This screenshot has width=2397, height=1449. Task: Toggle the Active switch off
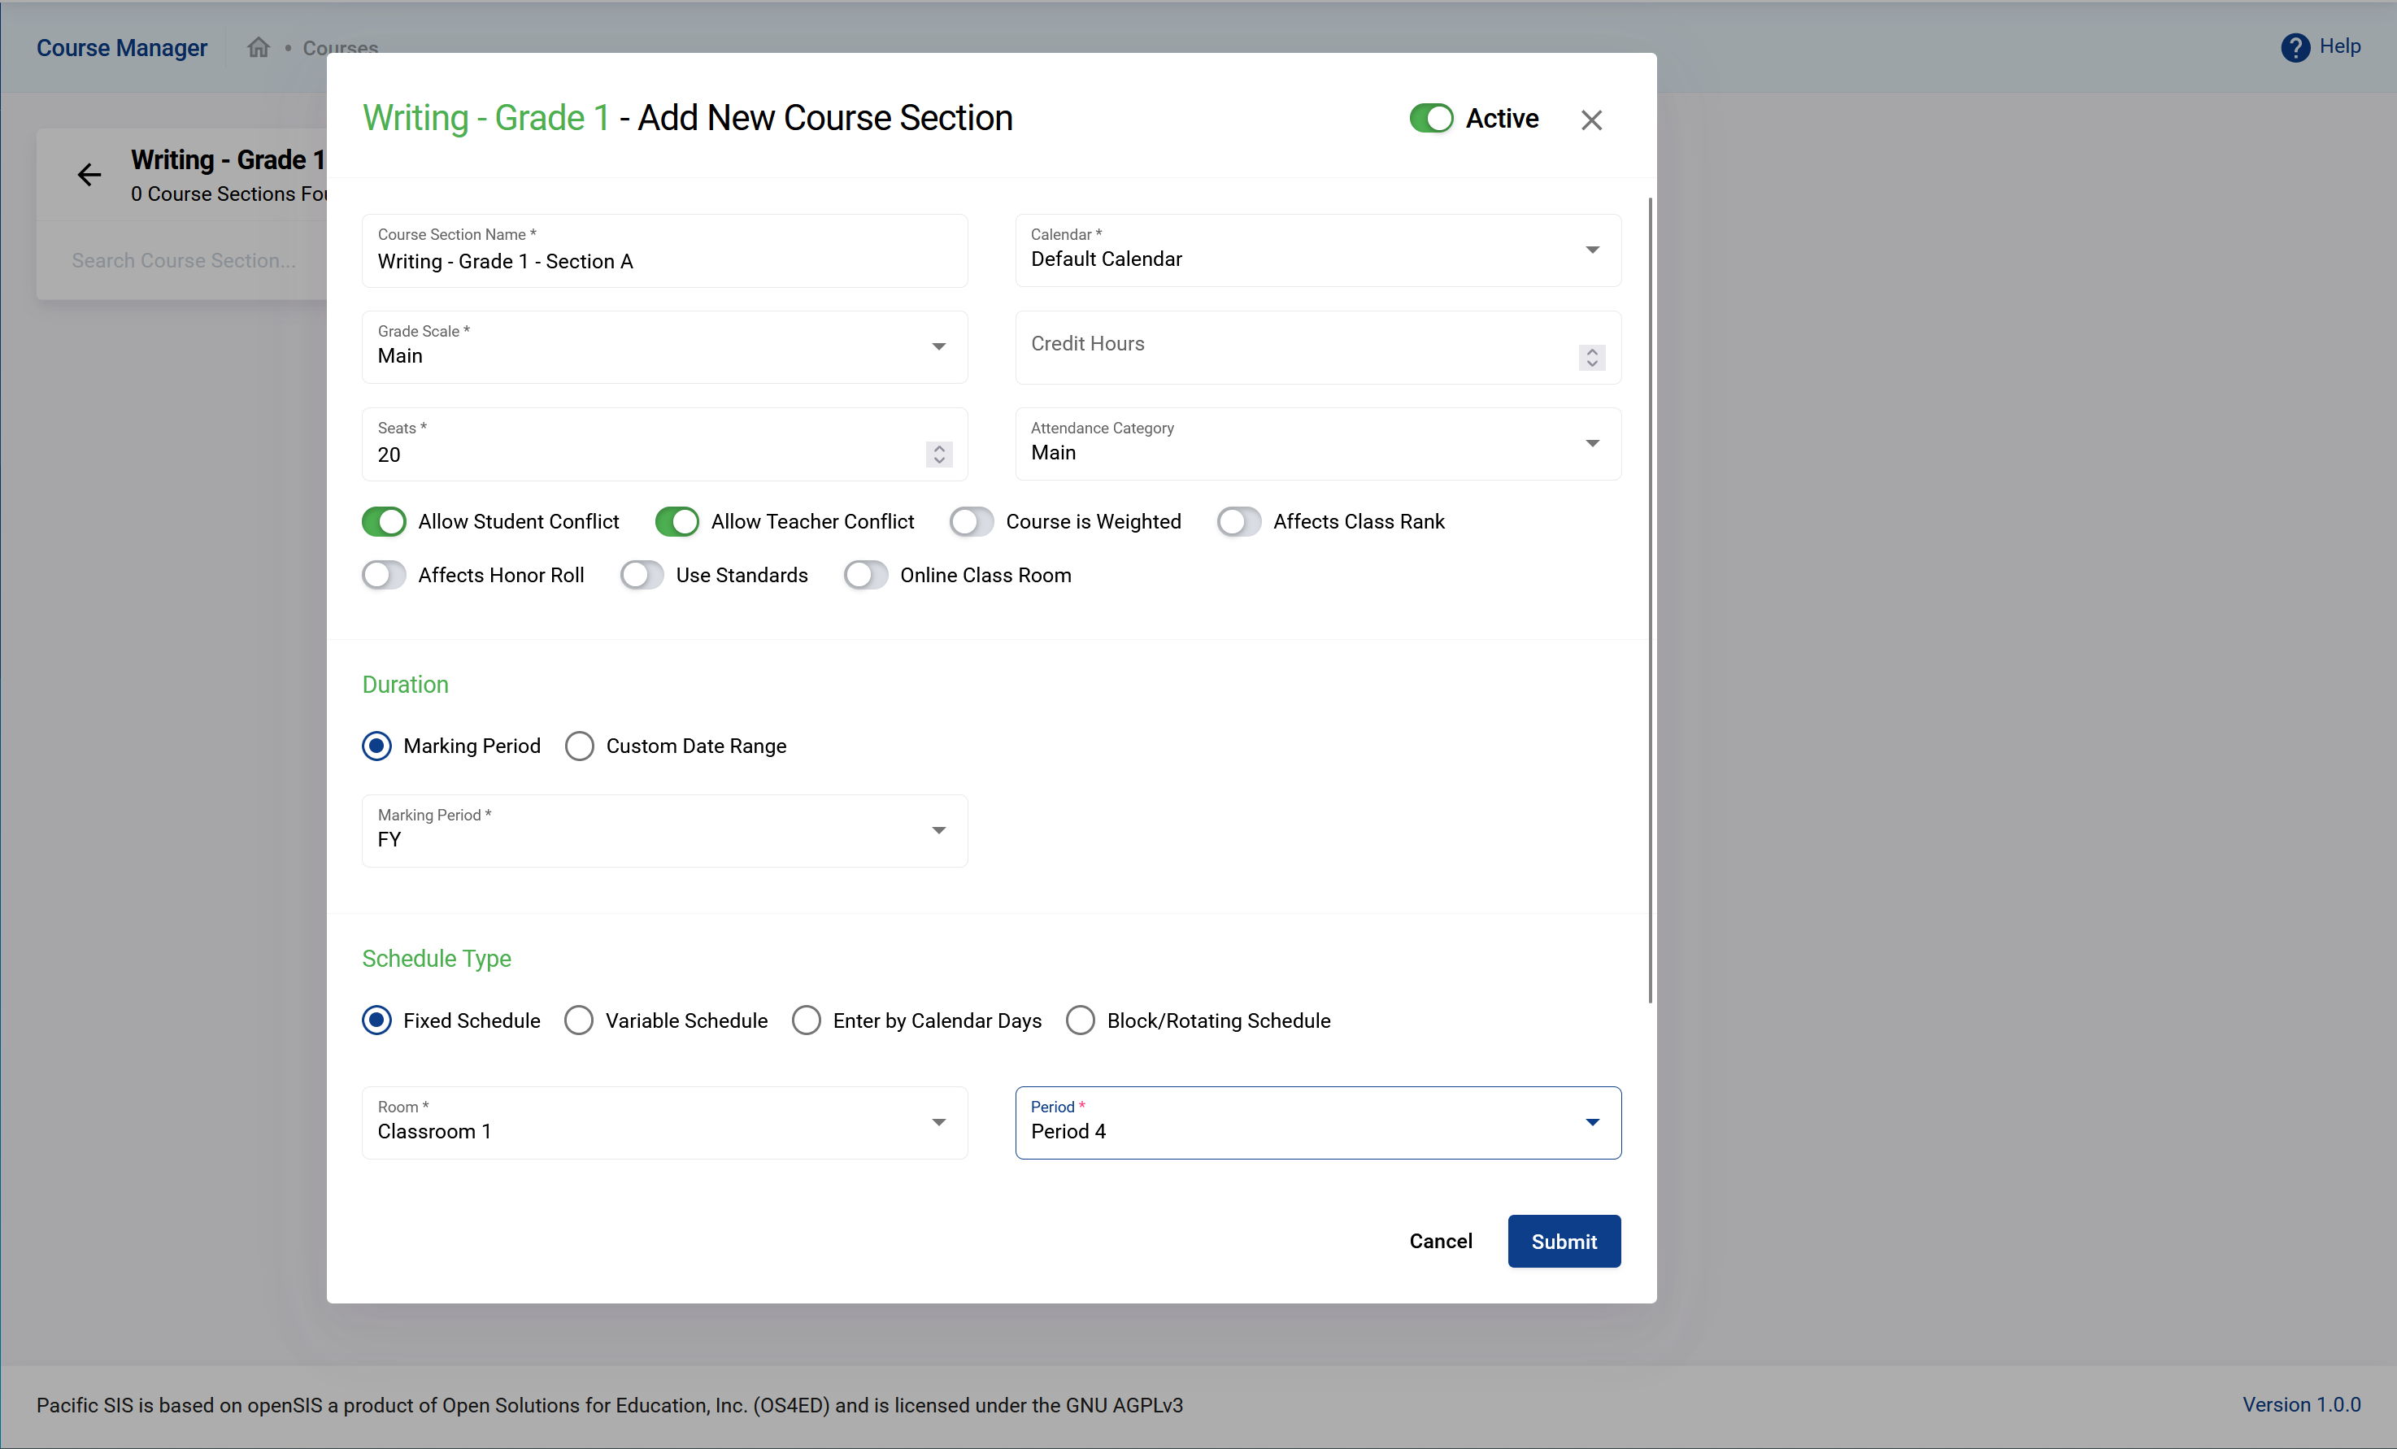point(1431,119)
